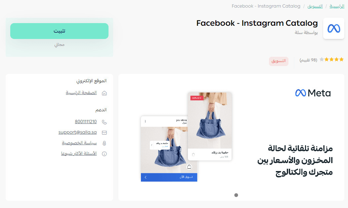
Task: Go to التسويق breadcrumb link
Action: coord(315,6)
